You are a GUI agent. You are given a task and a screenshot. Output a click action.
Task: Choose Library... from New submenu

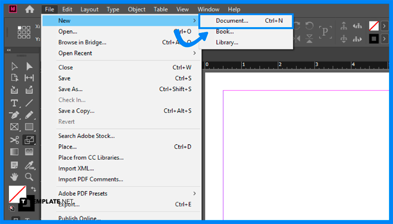click(x=246, y=42)
